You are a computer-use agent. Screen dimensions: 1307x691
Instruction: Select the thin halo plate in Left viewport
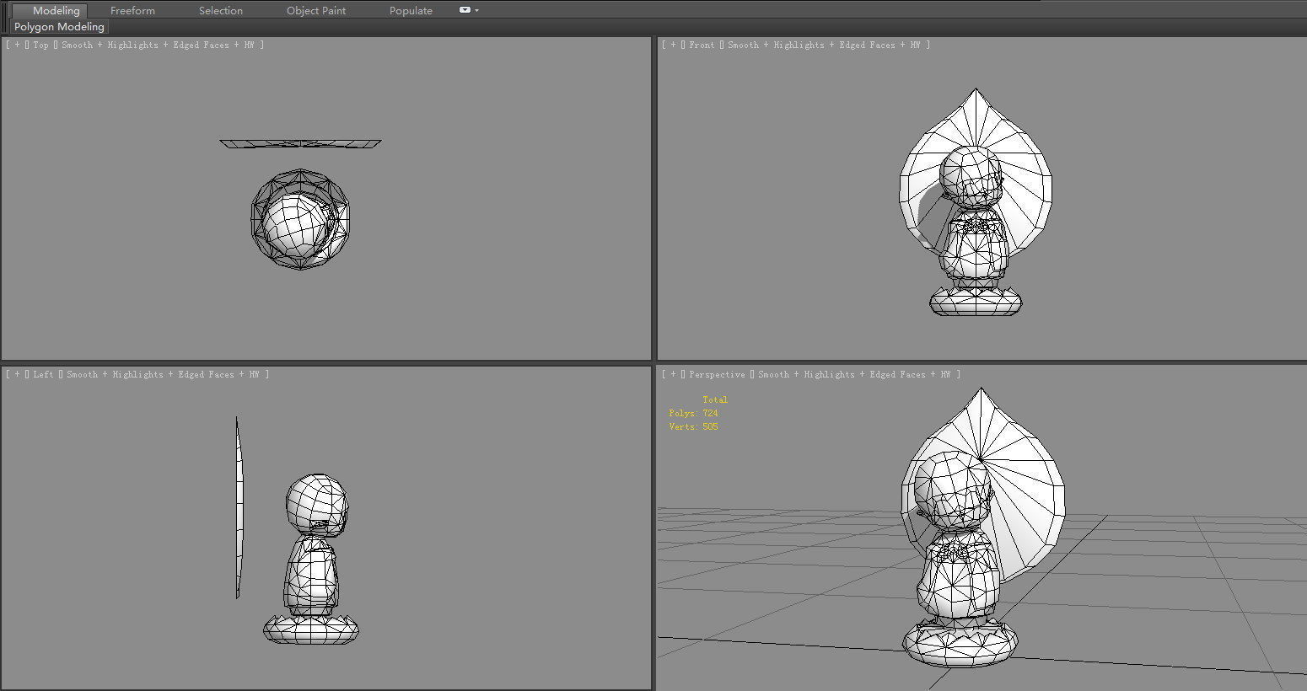point(239,507)
